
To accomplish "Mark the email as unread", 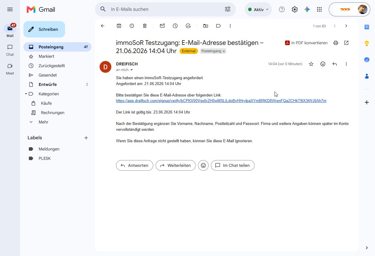I will point(162,26).
